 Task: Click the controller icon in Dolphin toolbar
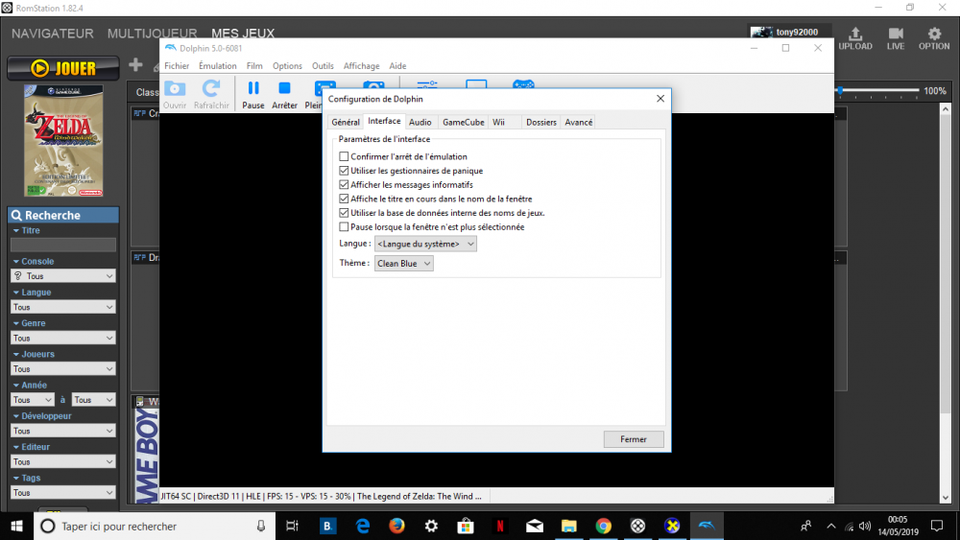point(522,86)
